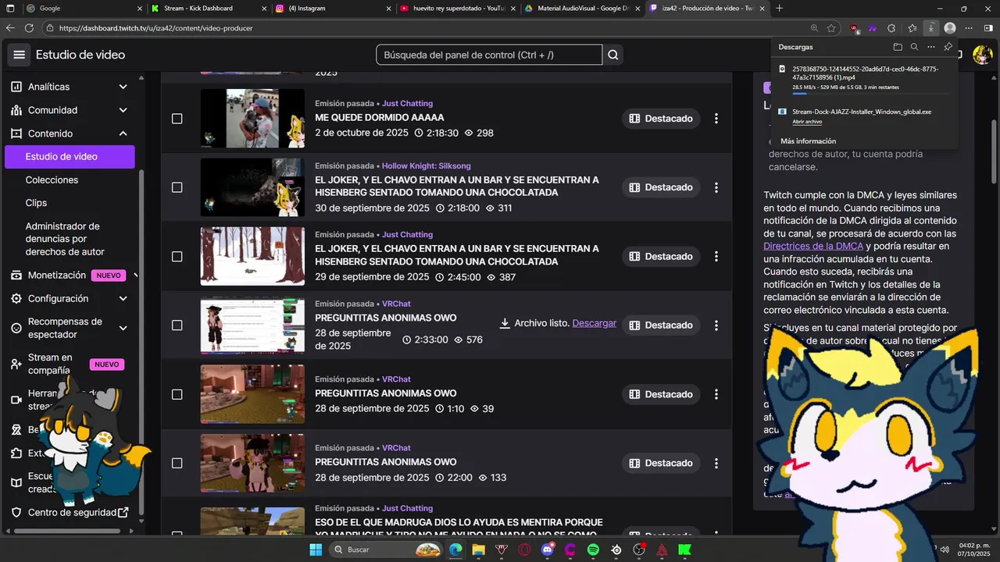Check the box for the 29 de septiembre video
The height and width of the screenshot is (562, 1000).
[x=177, y=256]
